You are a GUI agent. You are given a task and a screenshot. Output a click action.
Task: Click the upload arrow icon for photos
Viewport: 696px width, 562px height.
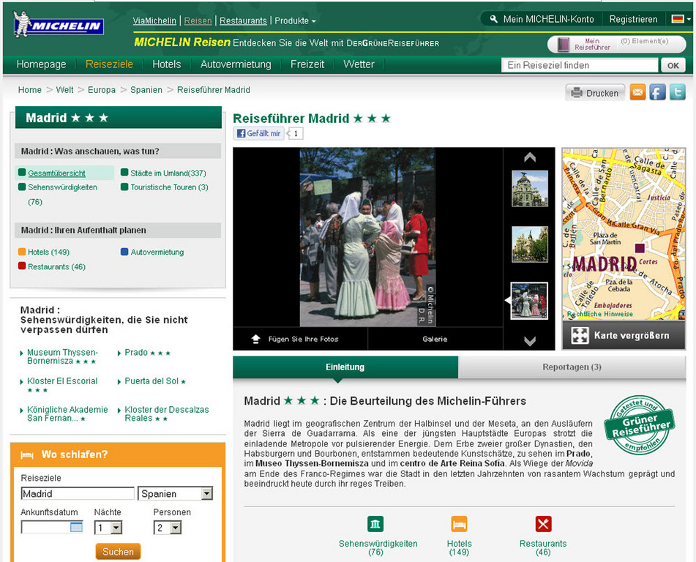255,339
